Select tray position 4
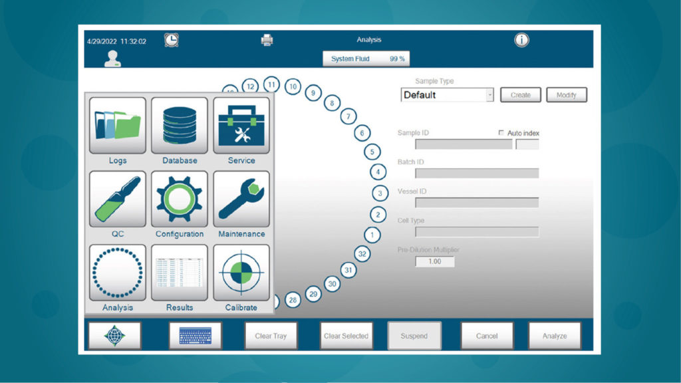 coord(378,172)
